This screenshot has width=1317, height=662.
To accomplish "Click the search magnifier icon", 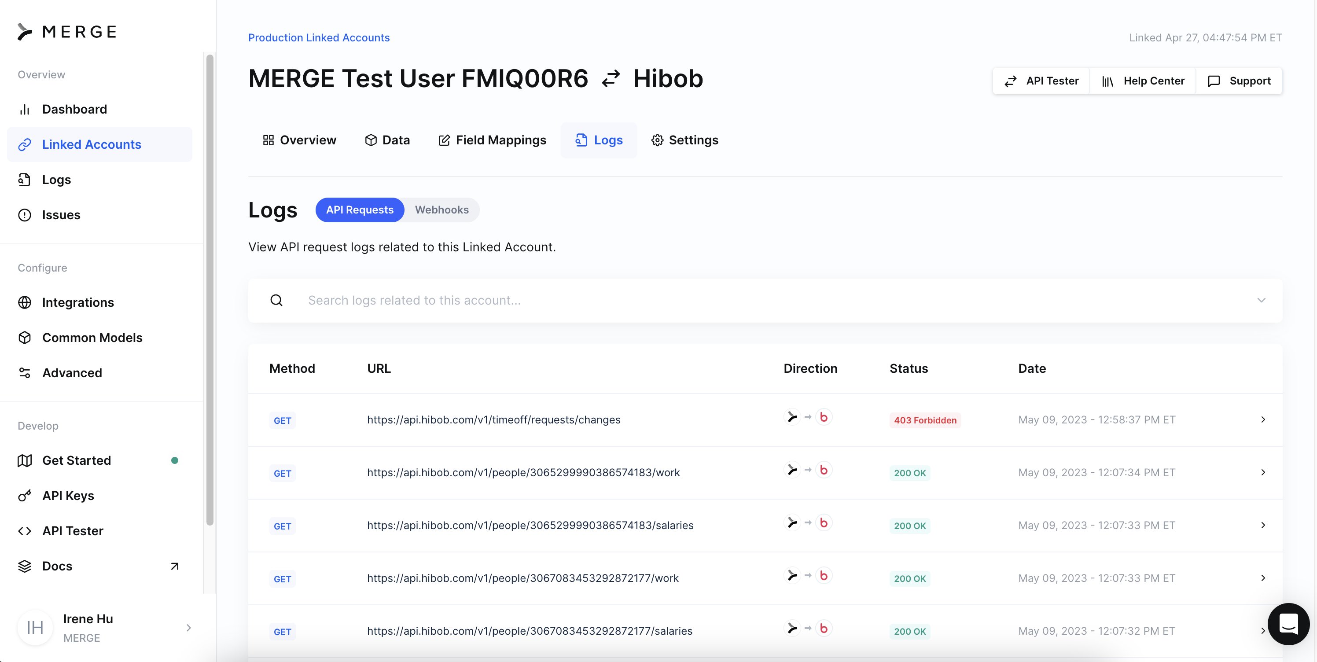I will [x=276, y=300].
